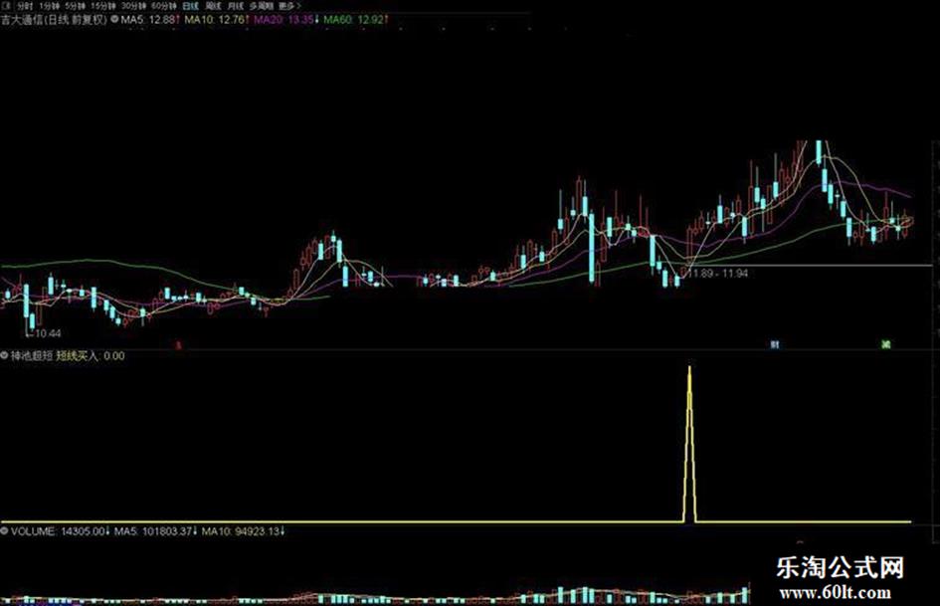Click the volume MA10: 94923.13 value
Screen dimensions: 940x606
[x=244, y=531]
